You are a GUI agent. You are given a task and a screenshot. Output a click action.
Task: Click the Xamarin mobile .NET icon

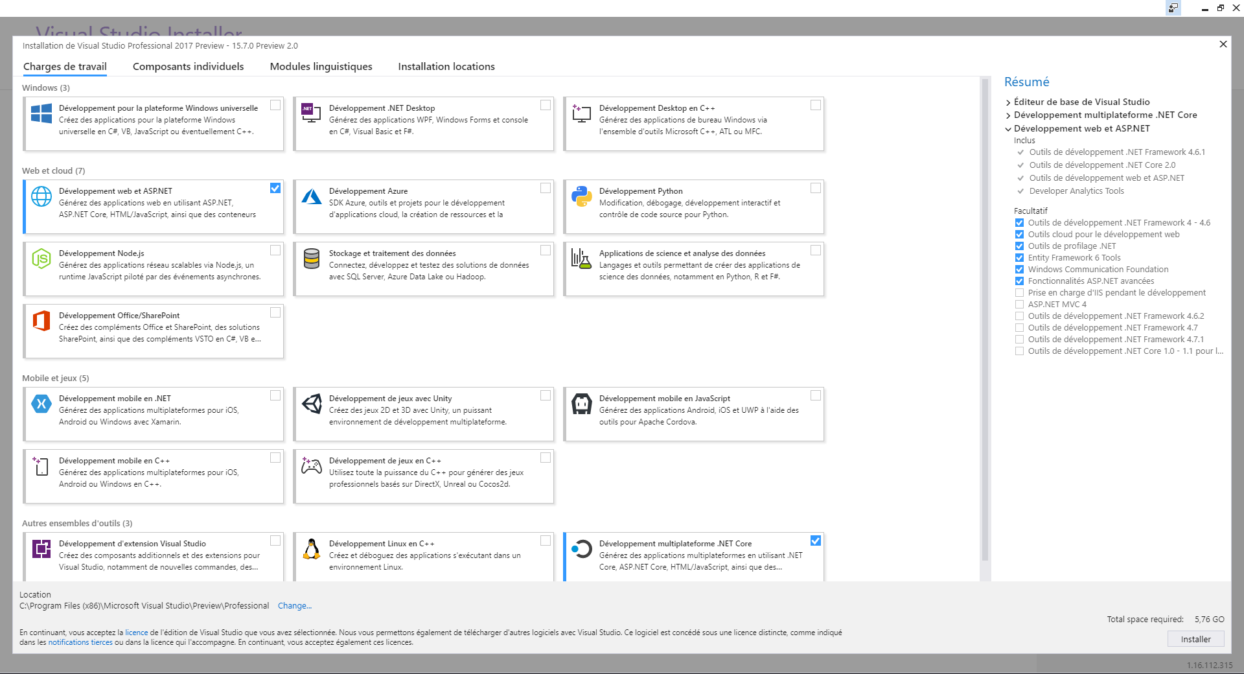click(41, 404)
